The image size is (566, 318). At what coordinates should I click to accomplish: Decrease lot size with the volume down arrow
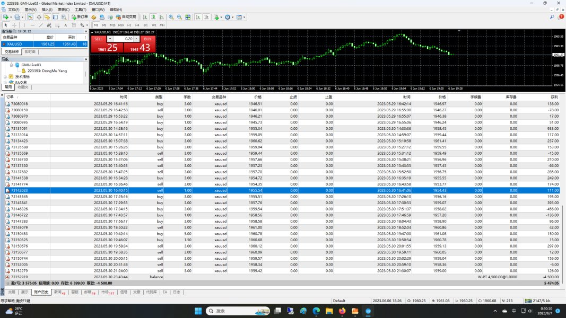110,39
